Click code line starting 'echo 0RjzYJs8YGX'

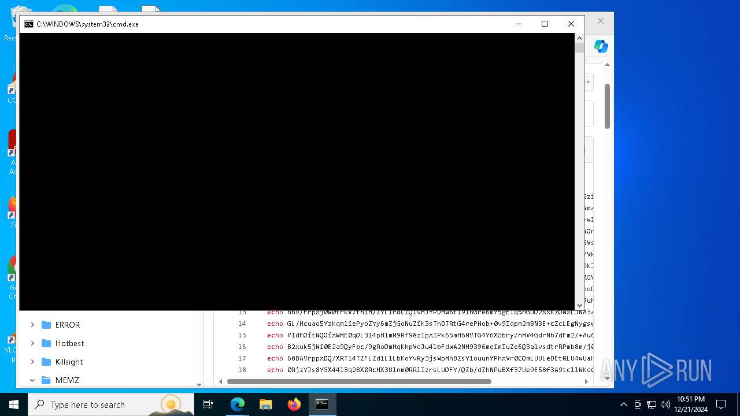tap(430, 370)
